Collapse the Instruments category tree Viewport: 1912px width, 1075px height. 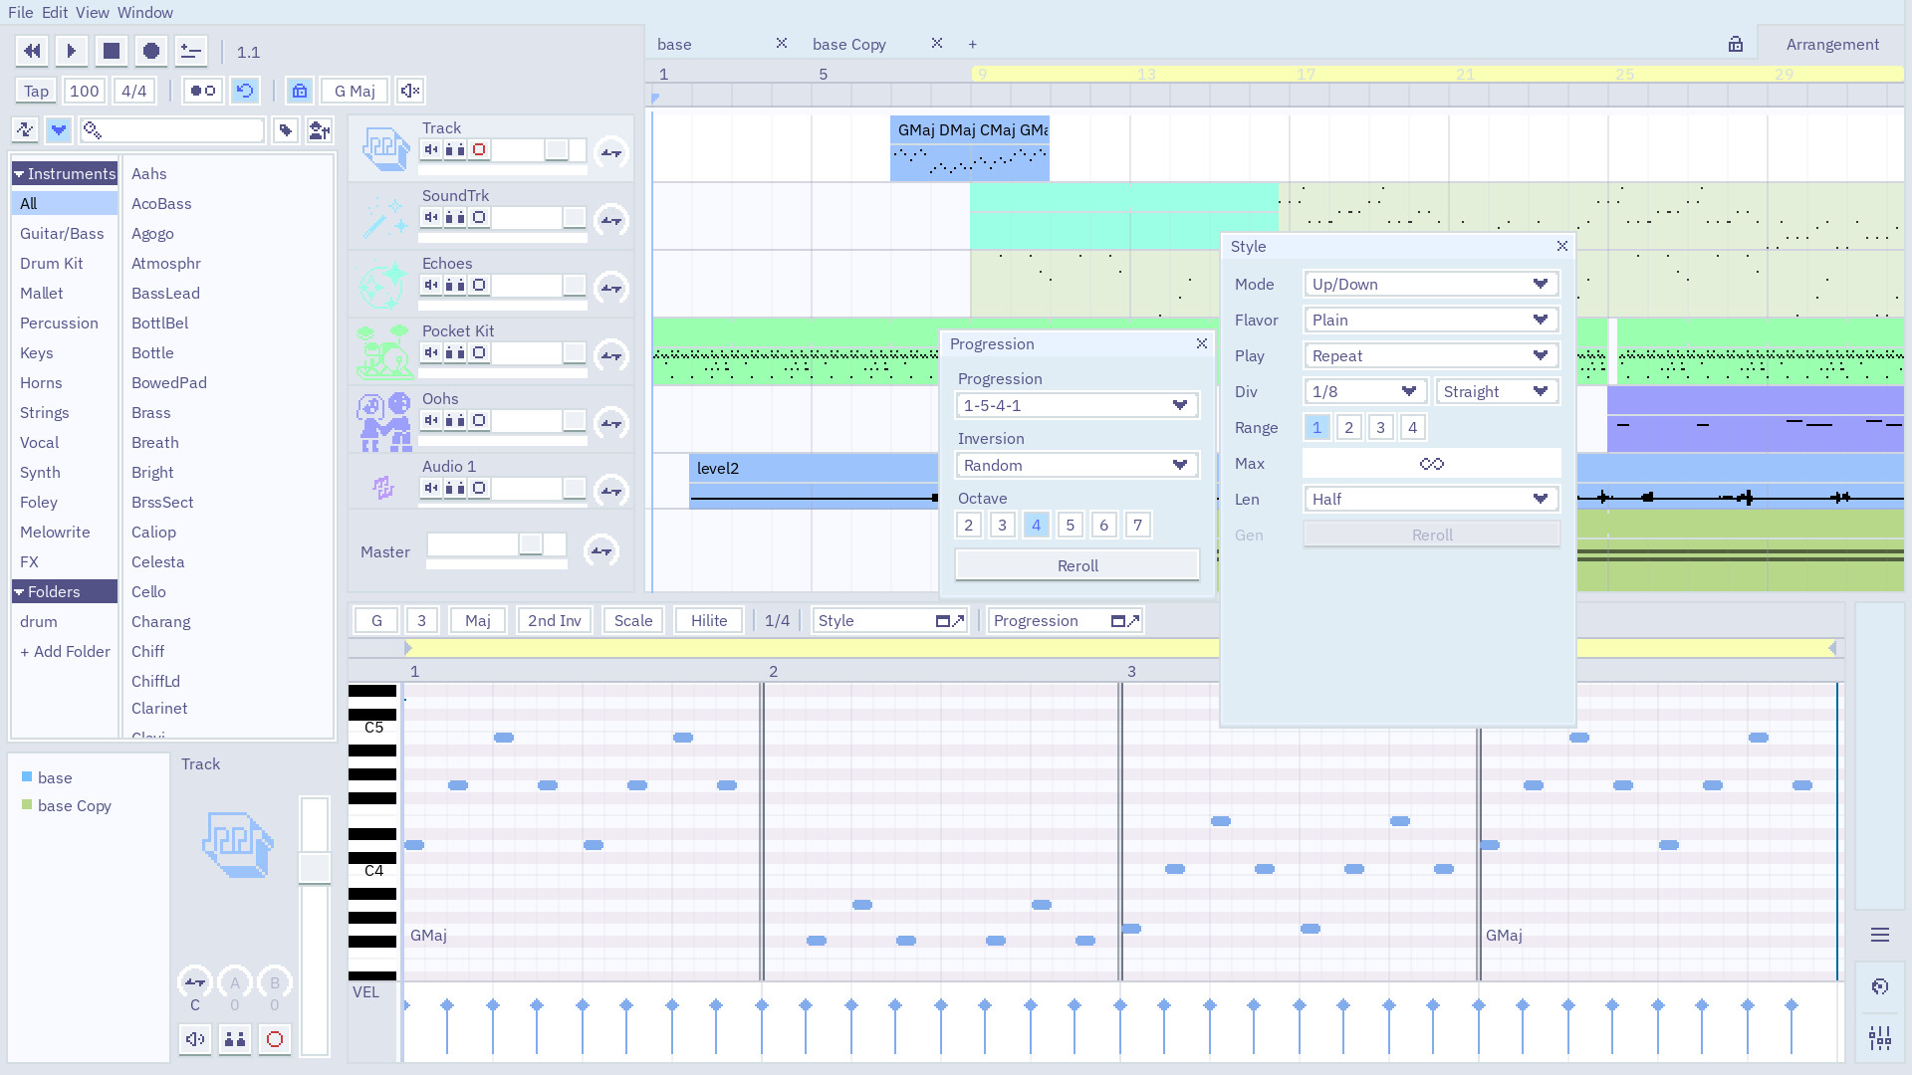pos(19,174)
